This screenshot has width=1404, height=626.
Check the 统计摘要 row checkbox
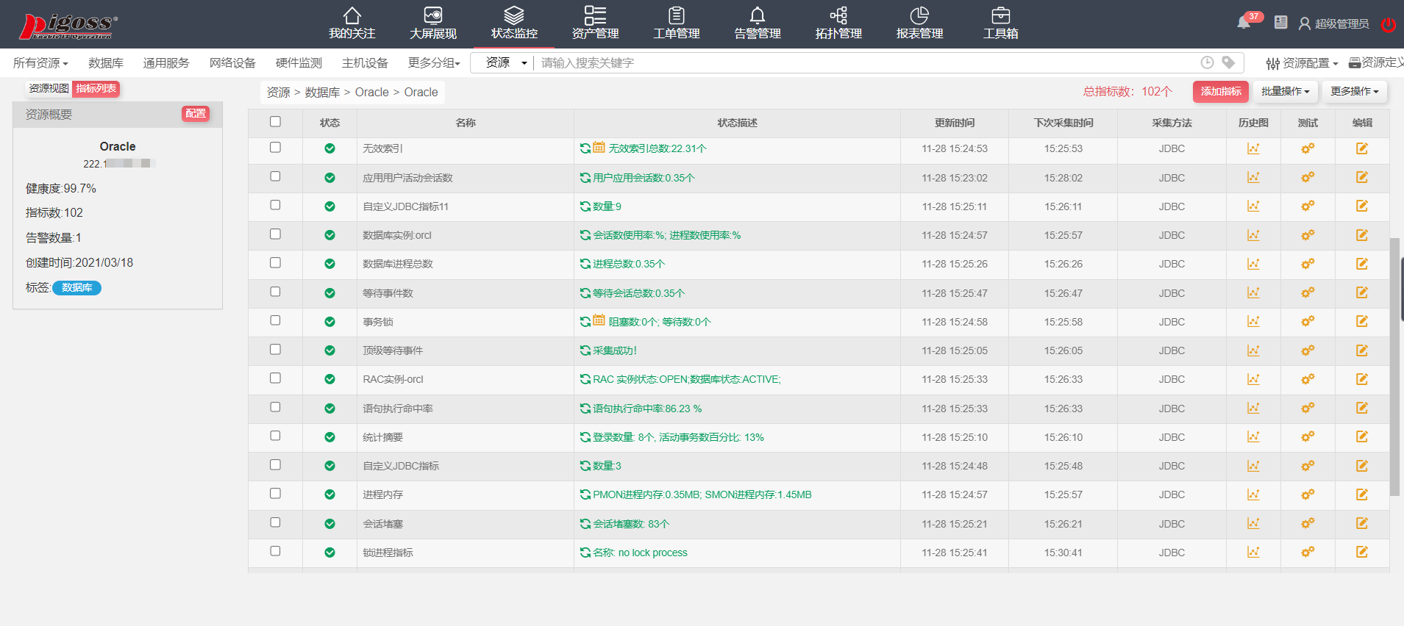pos(275,436)
